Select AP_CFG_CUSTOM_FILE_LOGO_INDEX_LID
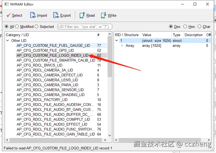This screenshot has height=153, width=216. click(x=52, y=55)
